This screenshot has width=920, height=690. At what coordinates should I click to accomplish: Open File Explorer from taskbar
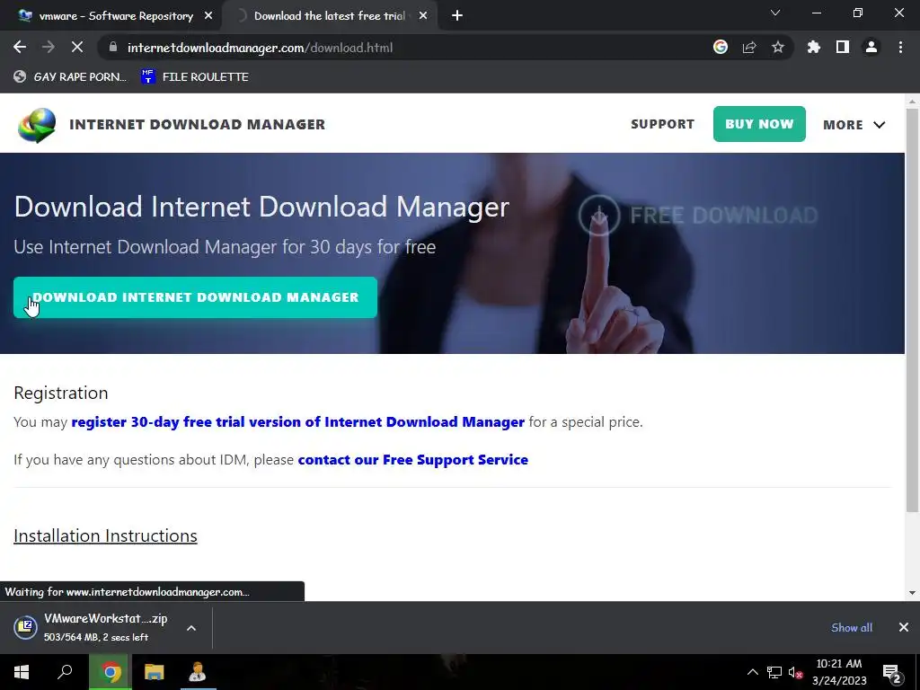point(155,672)
